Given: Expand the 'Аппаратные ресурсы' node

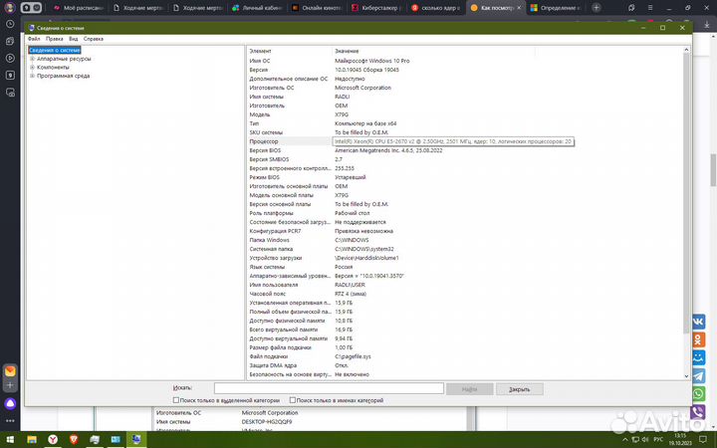Looking at the screenshot, I should click(x=33, y=59).
